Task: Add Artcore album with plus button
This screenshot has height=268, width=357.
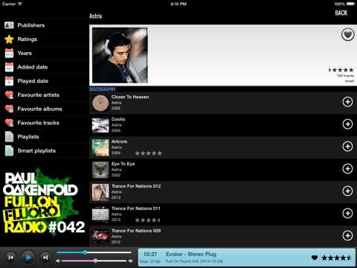Action: (347, 147)
